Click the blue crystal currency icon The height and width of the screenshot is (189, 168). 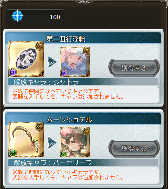(x=18, y=16)
